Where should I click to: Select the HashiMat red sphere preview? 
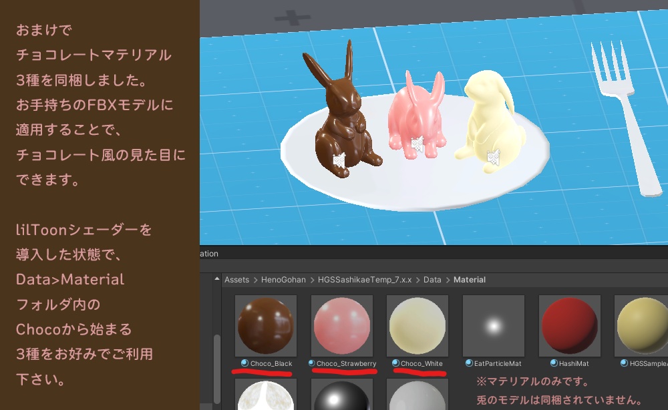[x=569, y=326]
